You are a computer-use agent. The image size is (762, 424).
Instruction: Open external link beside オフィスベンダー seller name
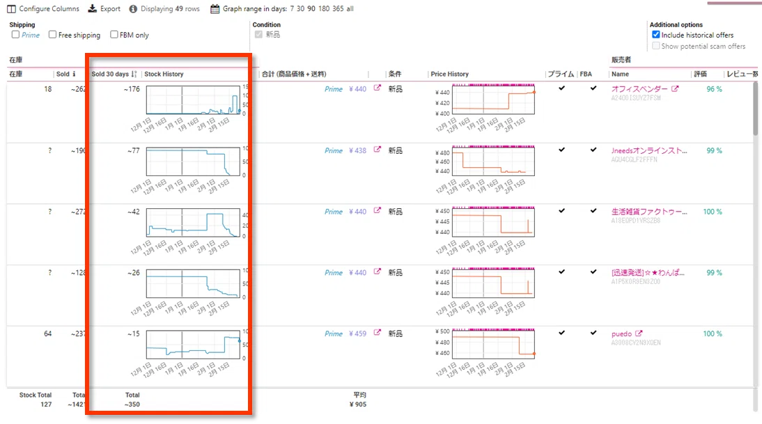point(675,89)
